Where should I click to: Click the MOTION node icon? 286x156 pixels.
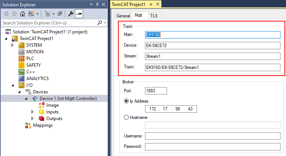(x=22, y=52)
